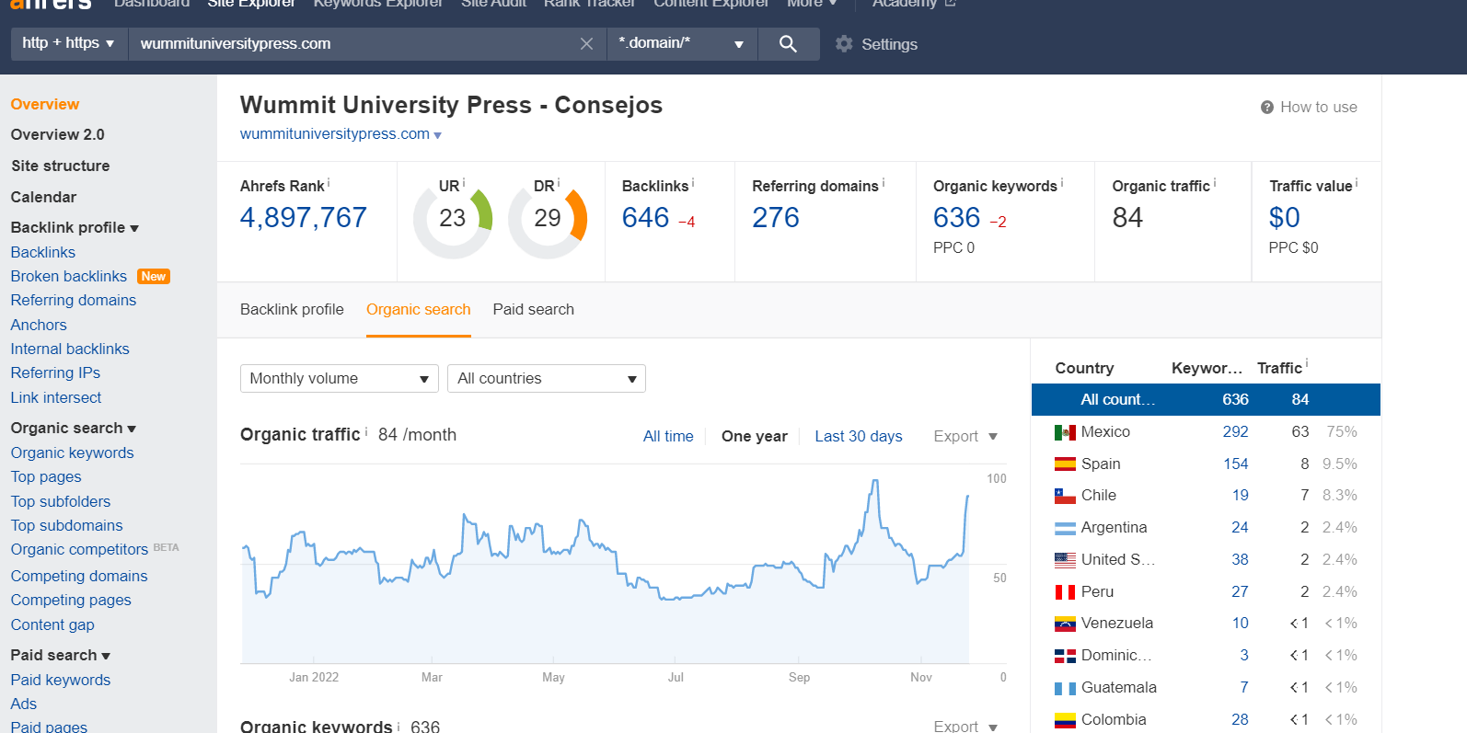Click the Argentina flag icon
The height and width of the screenshot is (733, 1467).
pyautogui.click(x=1065, y=528)
